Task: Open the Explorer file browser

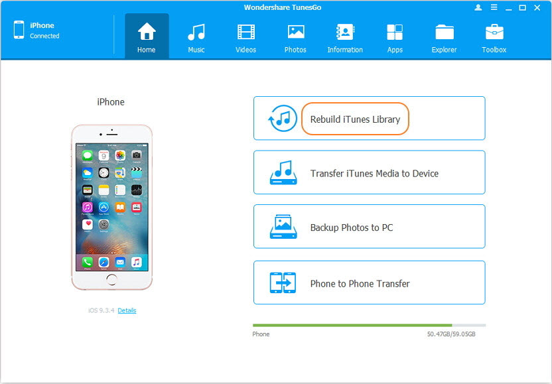Action: pos(445,37)
